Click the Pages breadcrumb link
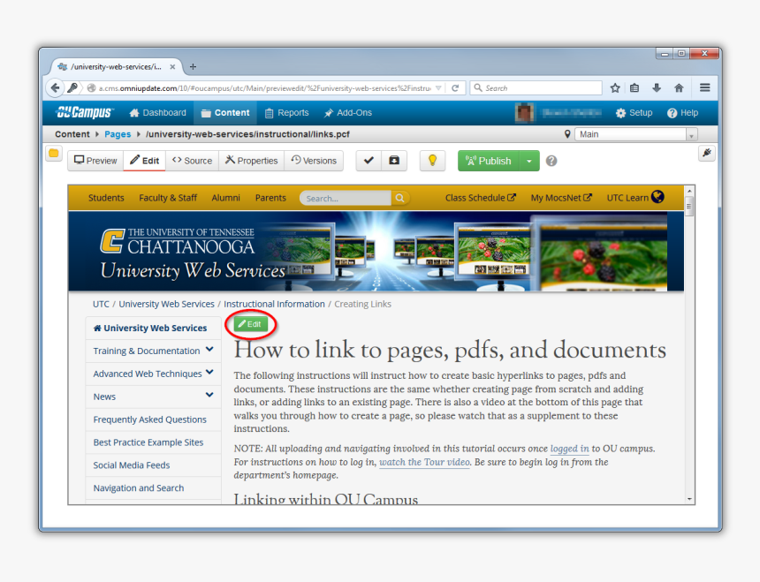This screenshot has height=582, width=760. pos(118,134)
